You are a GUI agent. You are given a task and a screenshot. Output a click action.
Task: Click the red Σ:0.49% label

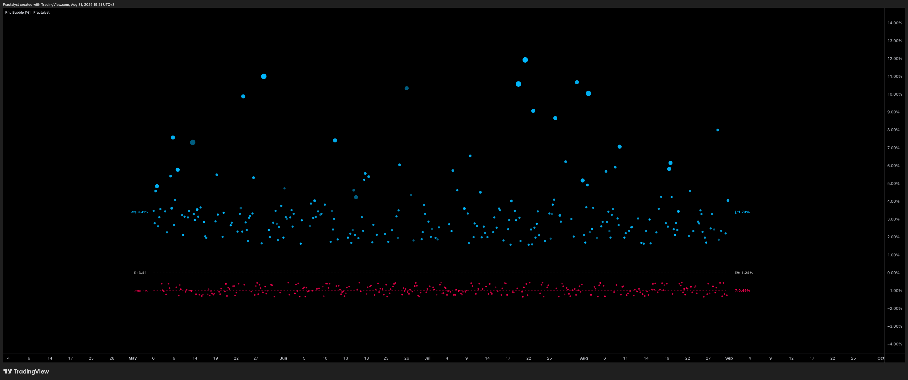[x=742, y=291]
